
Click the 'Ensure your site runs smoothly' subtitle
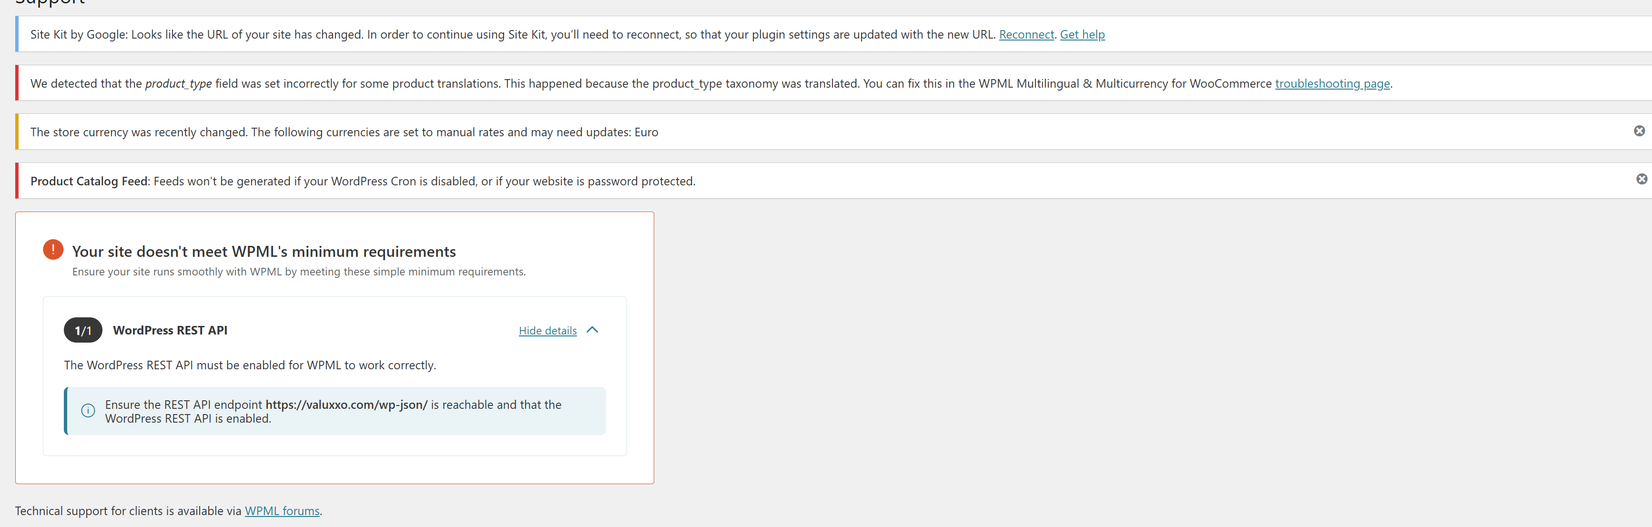click(299, 272)
